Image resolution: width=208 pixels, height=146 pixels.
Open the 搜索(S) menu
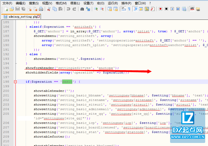34,3
